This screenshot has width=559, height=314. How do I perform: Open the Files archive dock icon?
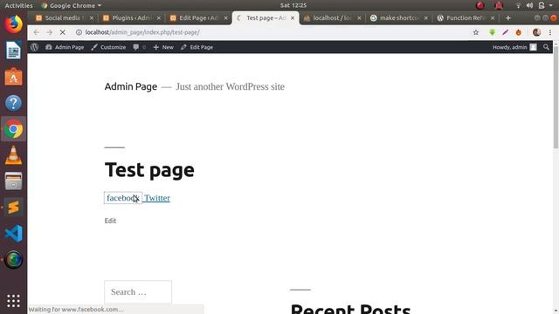(x=14, y=181)
